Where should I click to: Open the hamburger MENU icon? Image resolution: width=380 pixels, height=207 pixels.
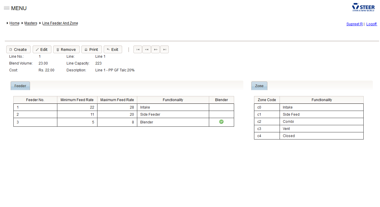click(7, 8)
